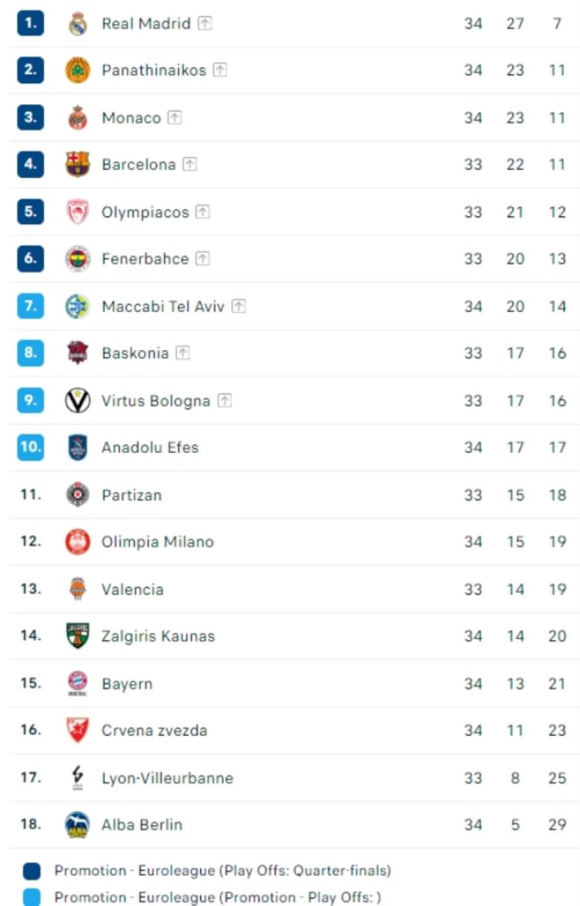Viewport: 580px width, 906px height.
Task: Click the number 1 rank badge
Action: point(30,23)
